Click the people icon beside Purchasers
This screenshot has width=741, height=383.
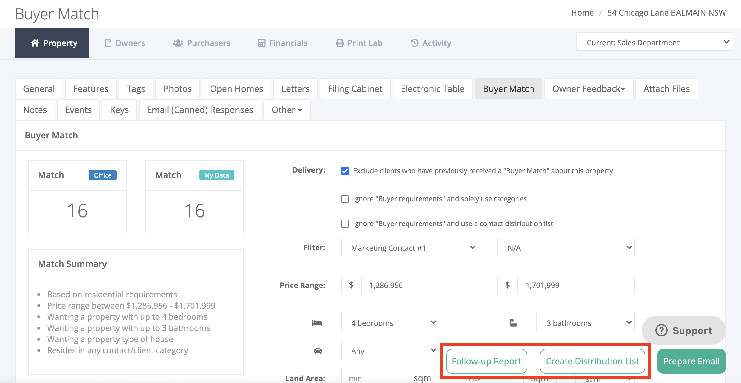(178, 43)
